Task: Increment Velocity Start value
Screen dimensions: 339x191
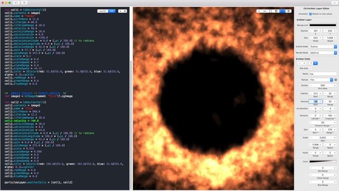Action: point(320,101)
